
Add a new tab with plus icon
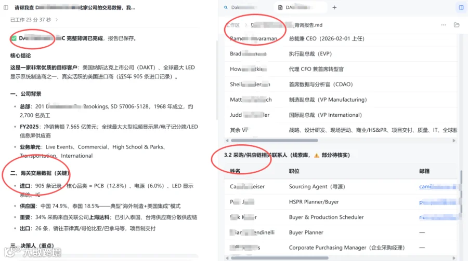pos(334,7)
